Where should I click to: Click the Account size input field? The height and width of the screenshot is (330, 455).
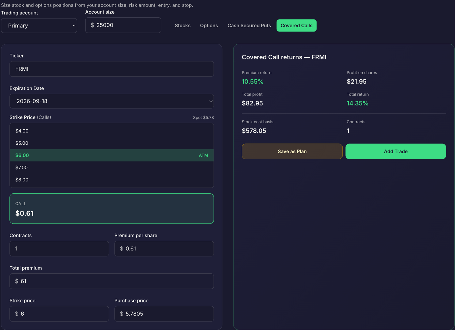[123, 25]
